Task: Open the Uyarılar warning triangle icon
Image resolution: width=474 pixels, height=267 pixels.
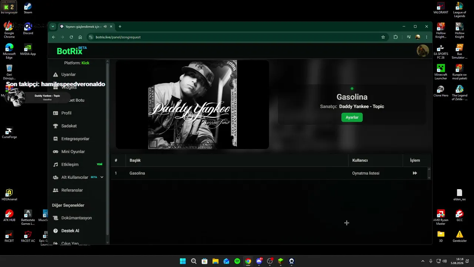Action: coord(56,75)
